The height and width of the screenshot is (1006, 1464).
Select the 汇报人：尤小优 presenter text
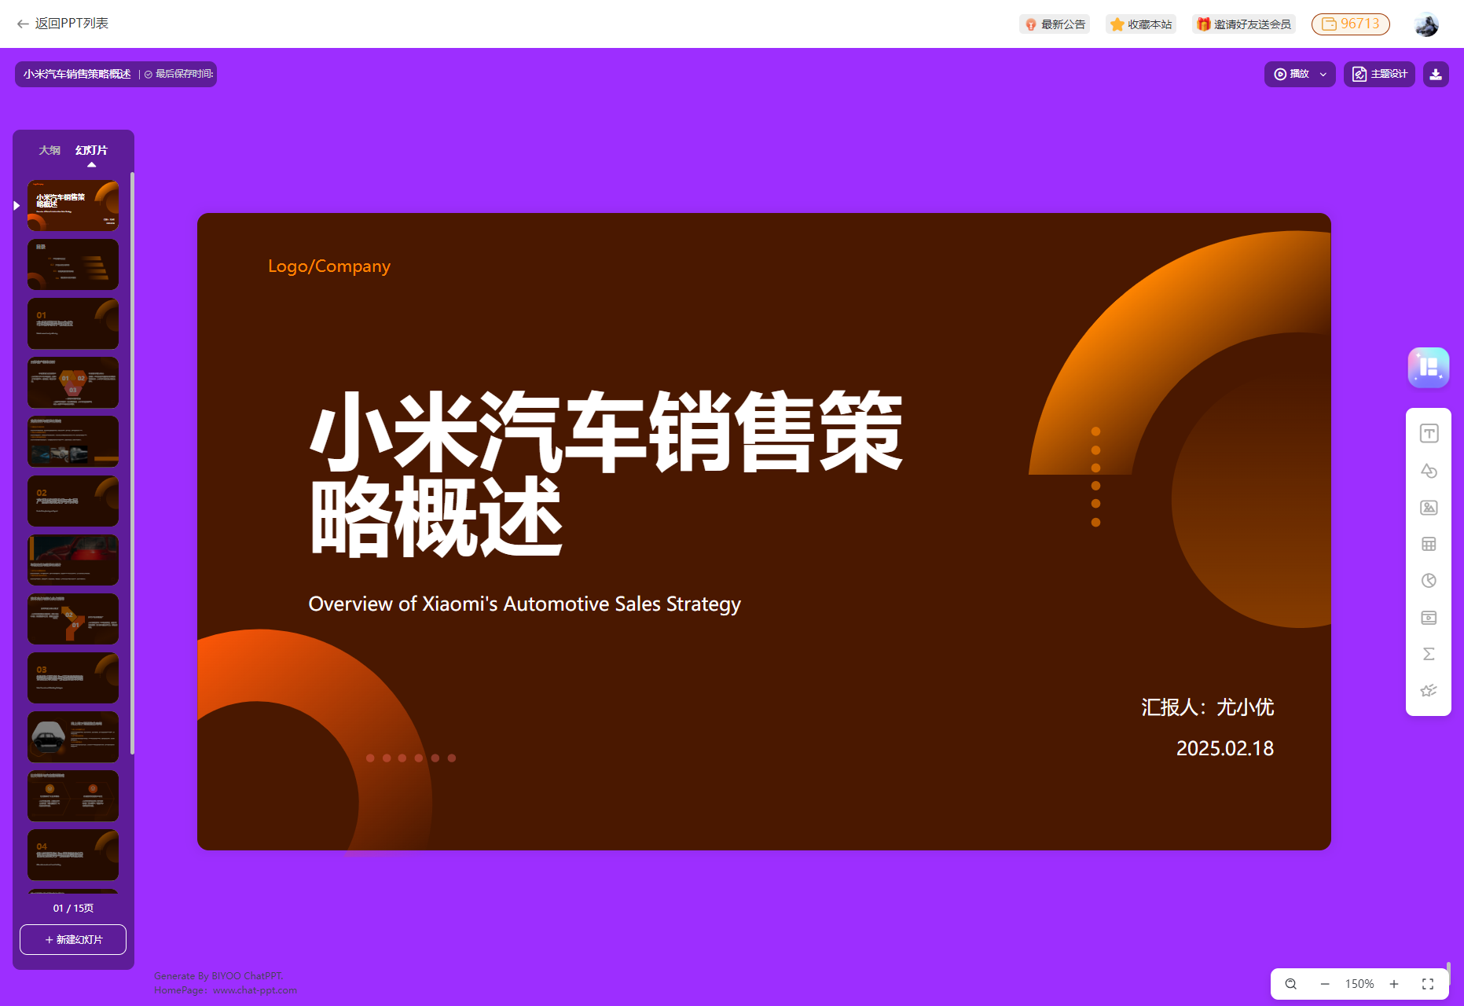pyautogui.click(x=1208, y=707)
